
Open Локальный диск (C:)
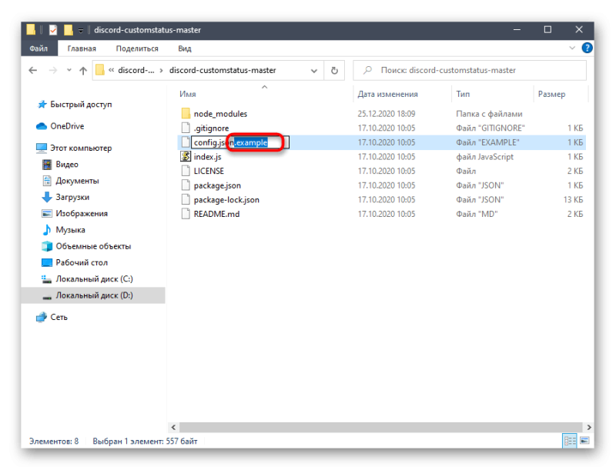click(94, 279)
